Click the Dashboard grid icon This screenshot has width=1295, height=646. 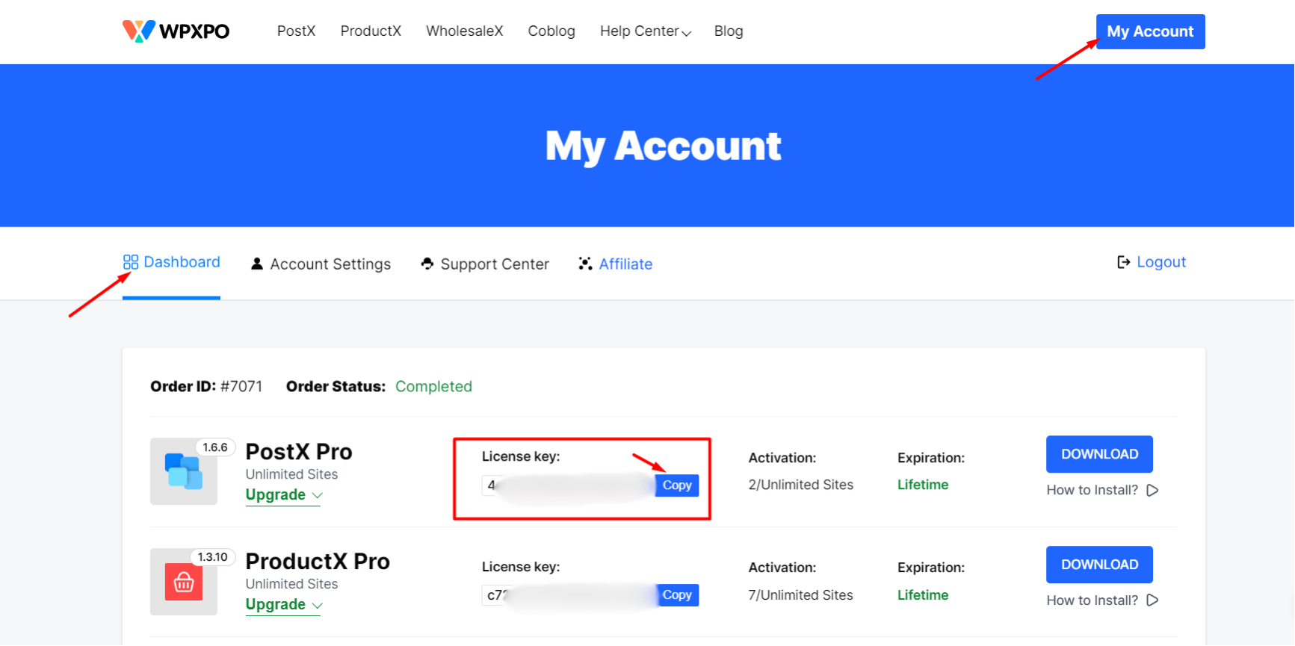(131, 262)
